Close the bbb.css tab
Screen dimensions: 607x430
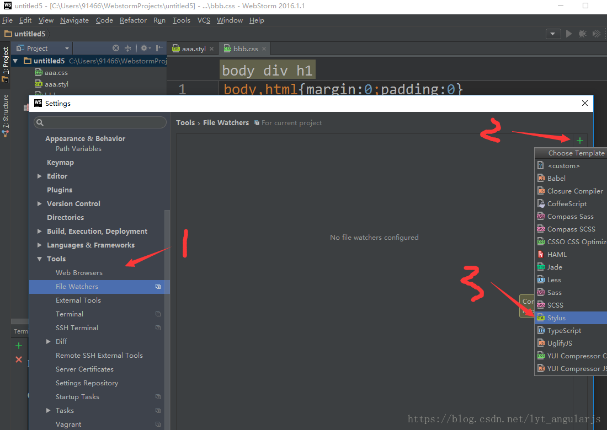[264, 49]
